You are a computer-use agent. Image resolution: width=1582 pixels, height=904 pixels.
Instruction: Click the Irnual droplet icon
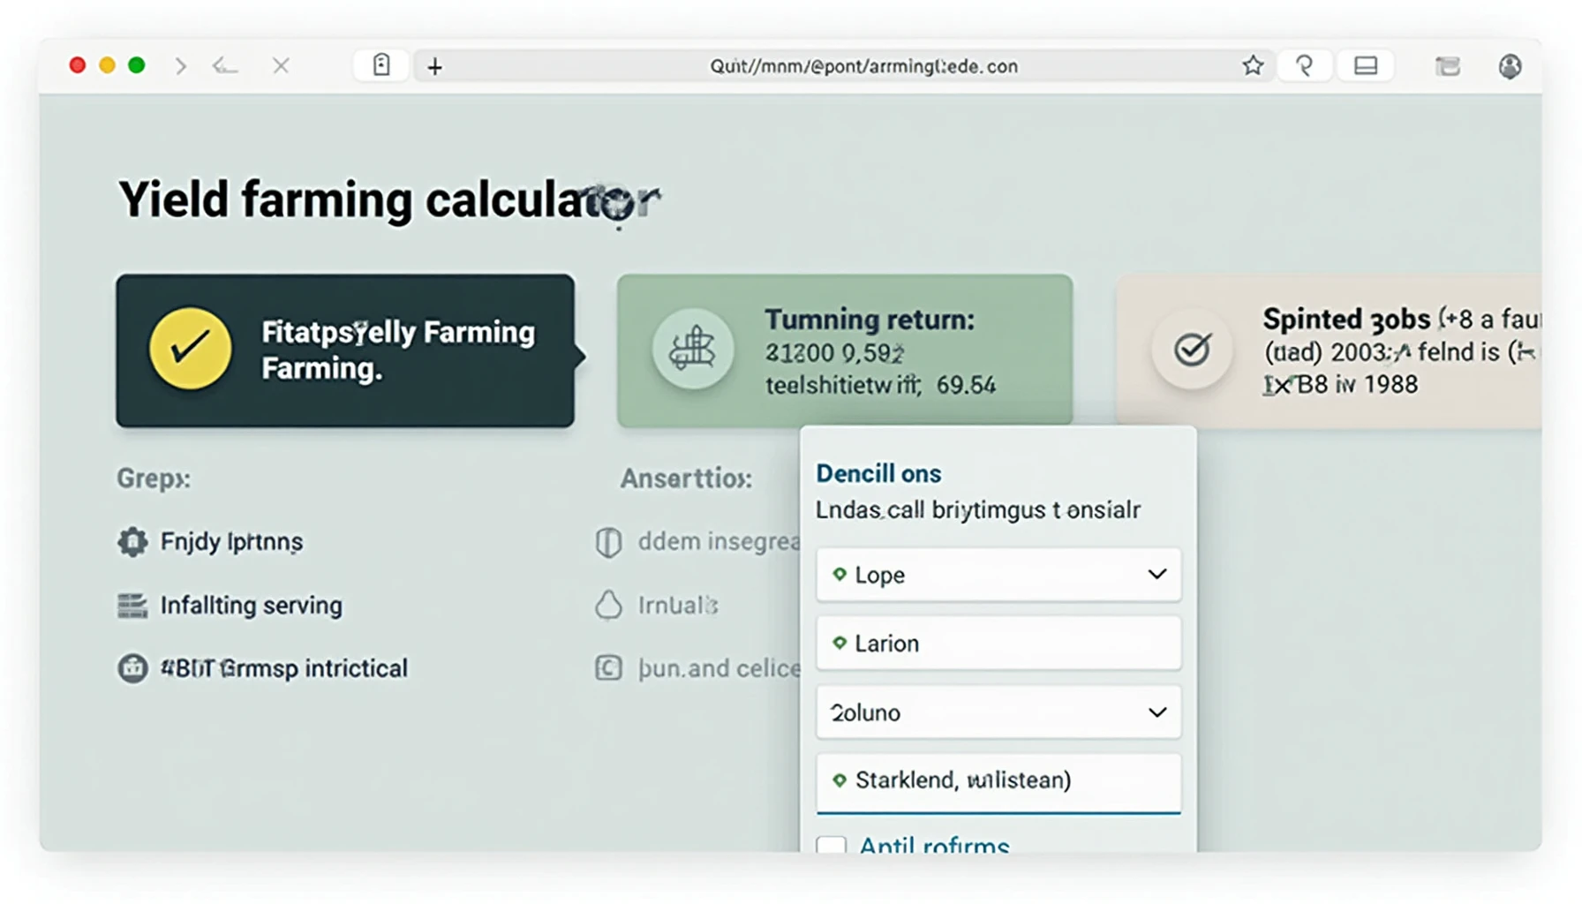click(x=608, y=606)
